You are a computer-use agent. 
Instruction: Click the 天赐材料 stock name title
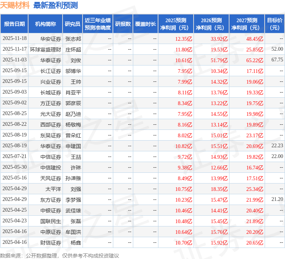(15, 5)
